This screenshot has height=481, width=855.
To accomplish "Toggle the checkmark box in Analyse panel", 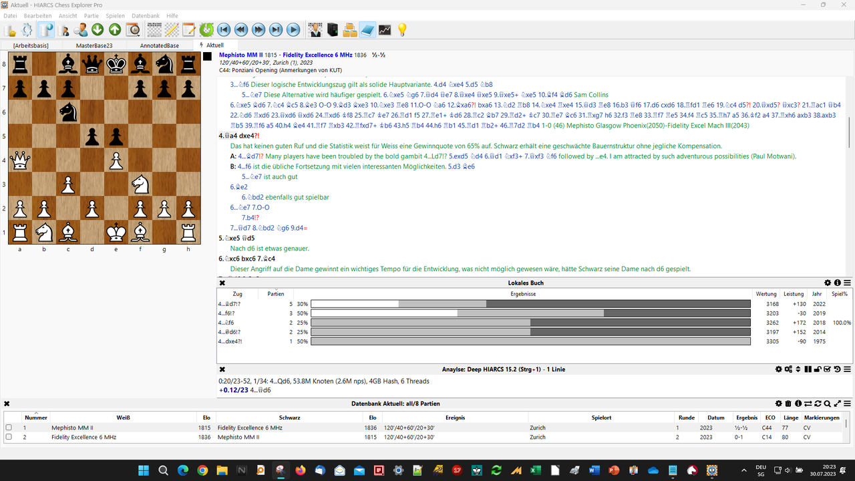I will (x=827, y=369).
